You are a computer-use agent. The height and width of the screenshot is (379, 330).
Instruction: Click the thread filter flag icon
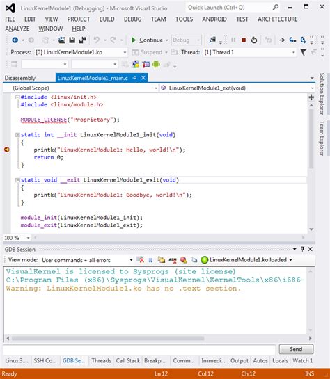tap(304, 52)
